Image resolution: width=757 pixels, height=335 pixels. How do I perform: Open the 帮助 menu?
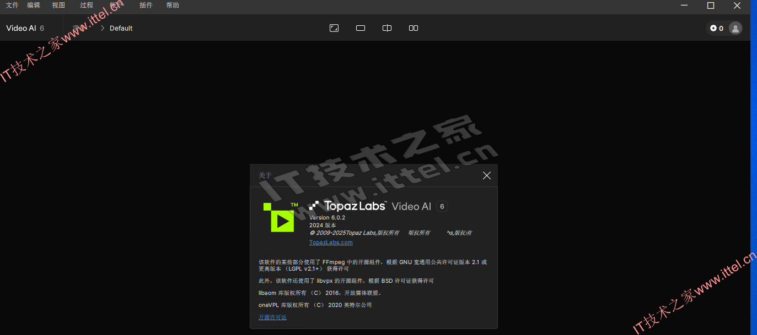pyautogui.click(x=173, y=6)
